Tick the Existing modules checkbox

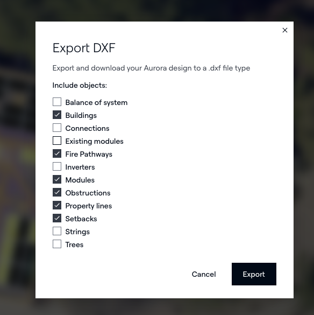(57, 141)
